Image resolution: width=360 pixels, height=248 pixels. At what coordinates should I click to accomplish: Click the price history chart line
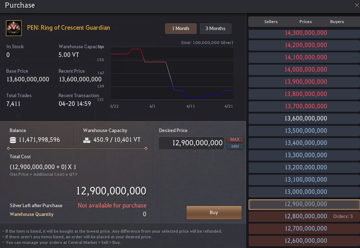click(170, 77)
